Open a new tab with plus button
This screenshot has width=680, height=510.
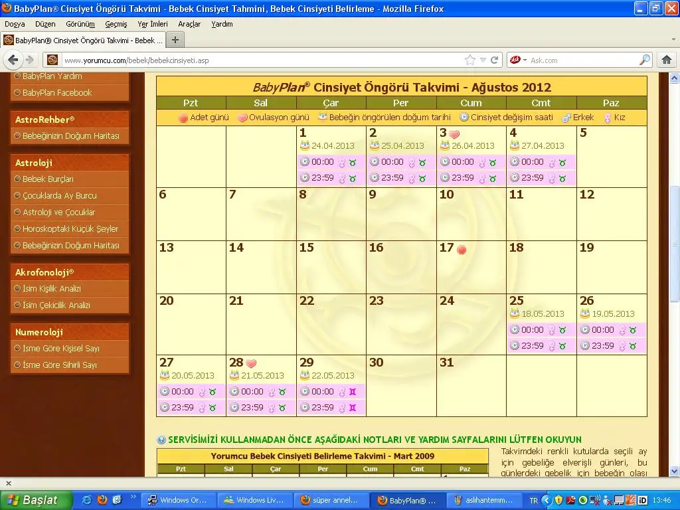(175, 41)
